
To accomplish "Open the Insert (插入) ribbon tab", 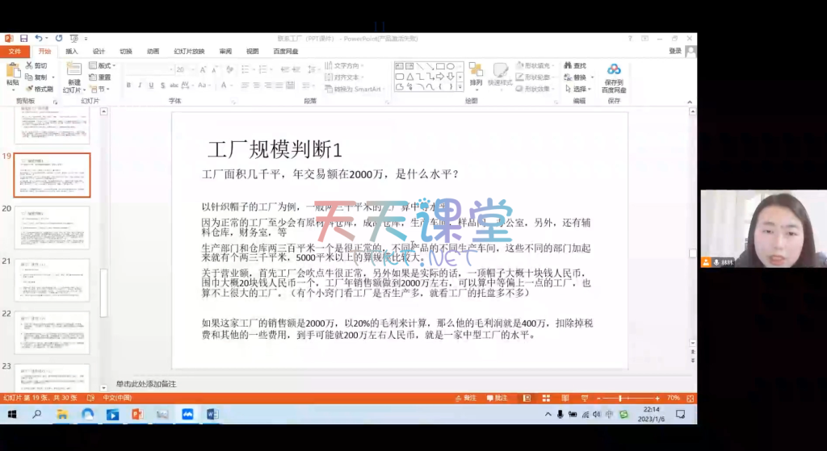I will tap(72, 51).
